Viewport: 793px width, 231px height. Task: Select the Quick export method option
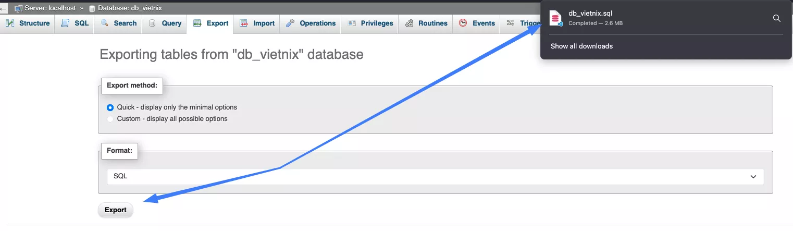110,107
